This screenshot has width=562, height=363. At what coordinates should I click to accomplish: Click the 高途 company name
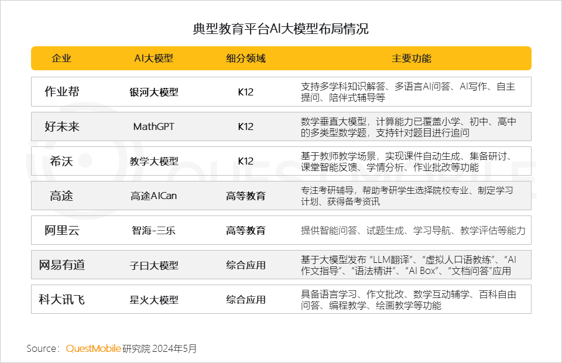point(61,196)
